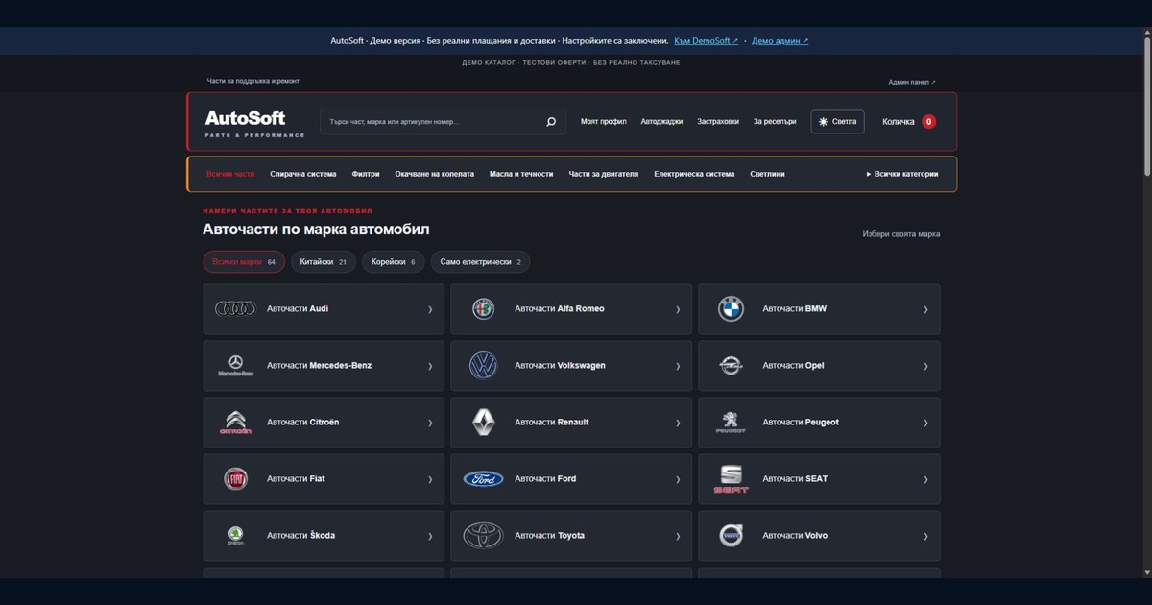The height and width of the screenshot is (605, 1152).
Task: Click the Ford logo icon
Action: click(483, 479)
